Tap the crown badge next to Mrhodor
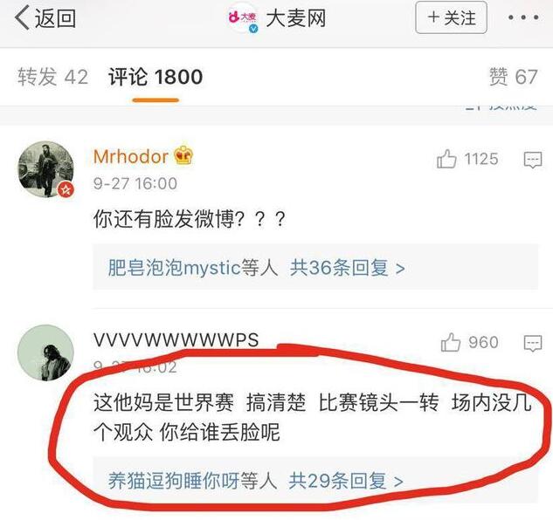This screenshot has height=520, width=553. click(x=183, y=155)
